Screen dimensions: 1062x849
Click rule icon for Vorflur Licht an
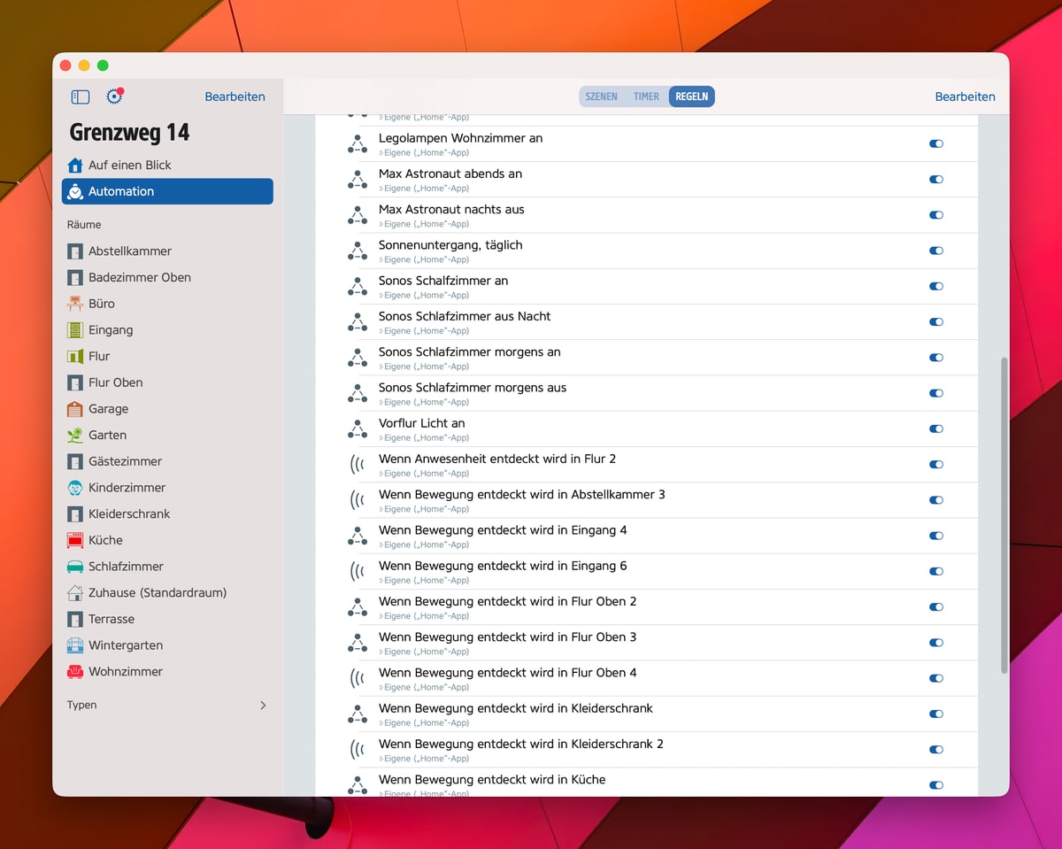[x=357, y=429]
